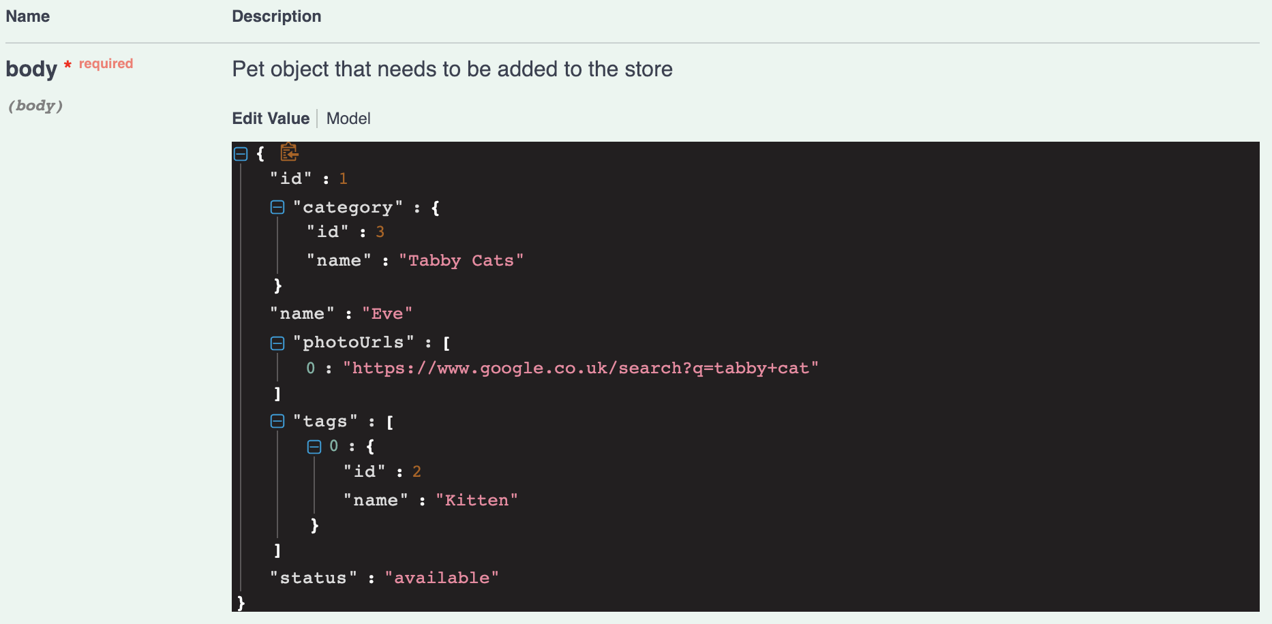Edit the tag id value 2

coord(417,471)
